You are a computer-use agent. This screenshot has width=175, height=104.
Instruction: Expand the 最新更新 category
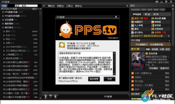point(3,24)
